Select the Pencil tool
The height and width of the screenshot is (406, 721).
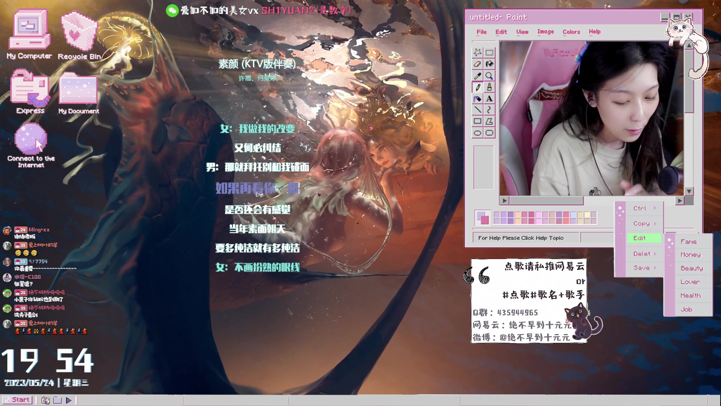(x=478, y=87)
